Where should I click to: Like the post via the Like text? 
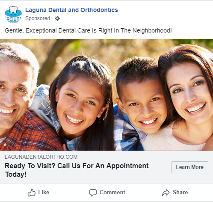[x=44, y=192]
